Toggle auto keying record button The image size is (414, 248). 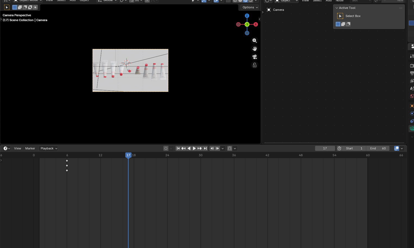click(166, 148)
